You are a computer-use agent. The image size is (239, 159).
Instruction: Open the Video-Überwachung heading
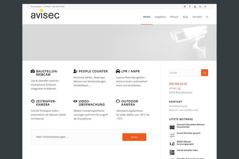(x=92, y=103)
